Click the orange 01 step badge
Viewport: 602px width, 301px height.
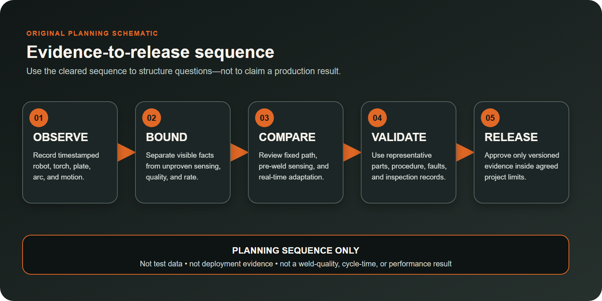pyautogui.click(x=39, y=118)
